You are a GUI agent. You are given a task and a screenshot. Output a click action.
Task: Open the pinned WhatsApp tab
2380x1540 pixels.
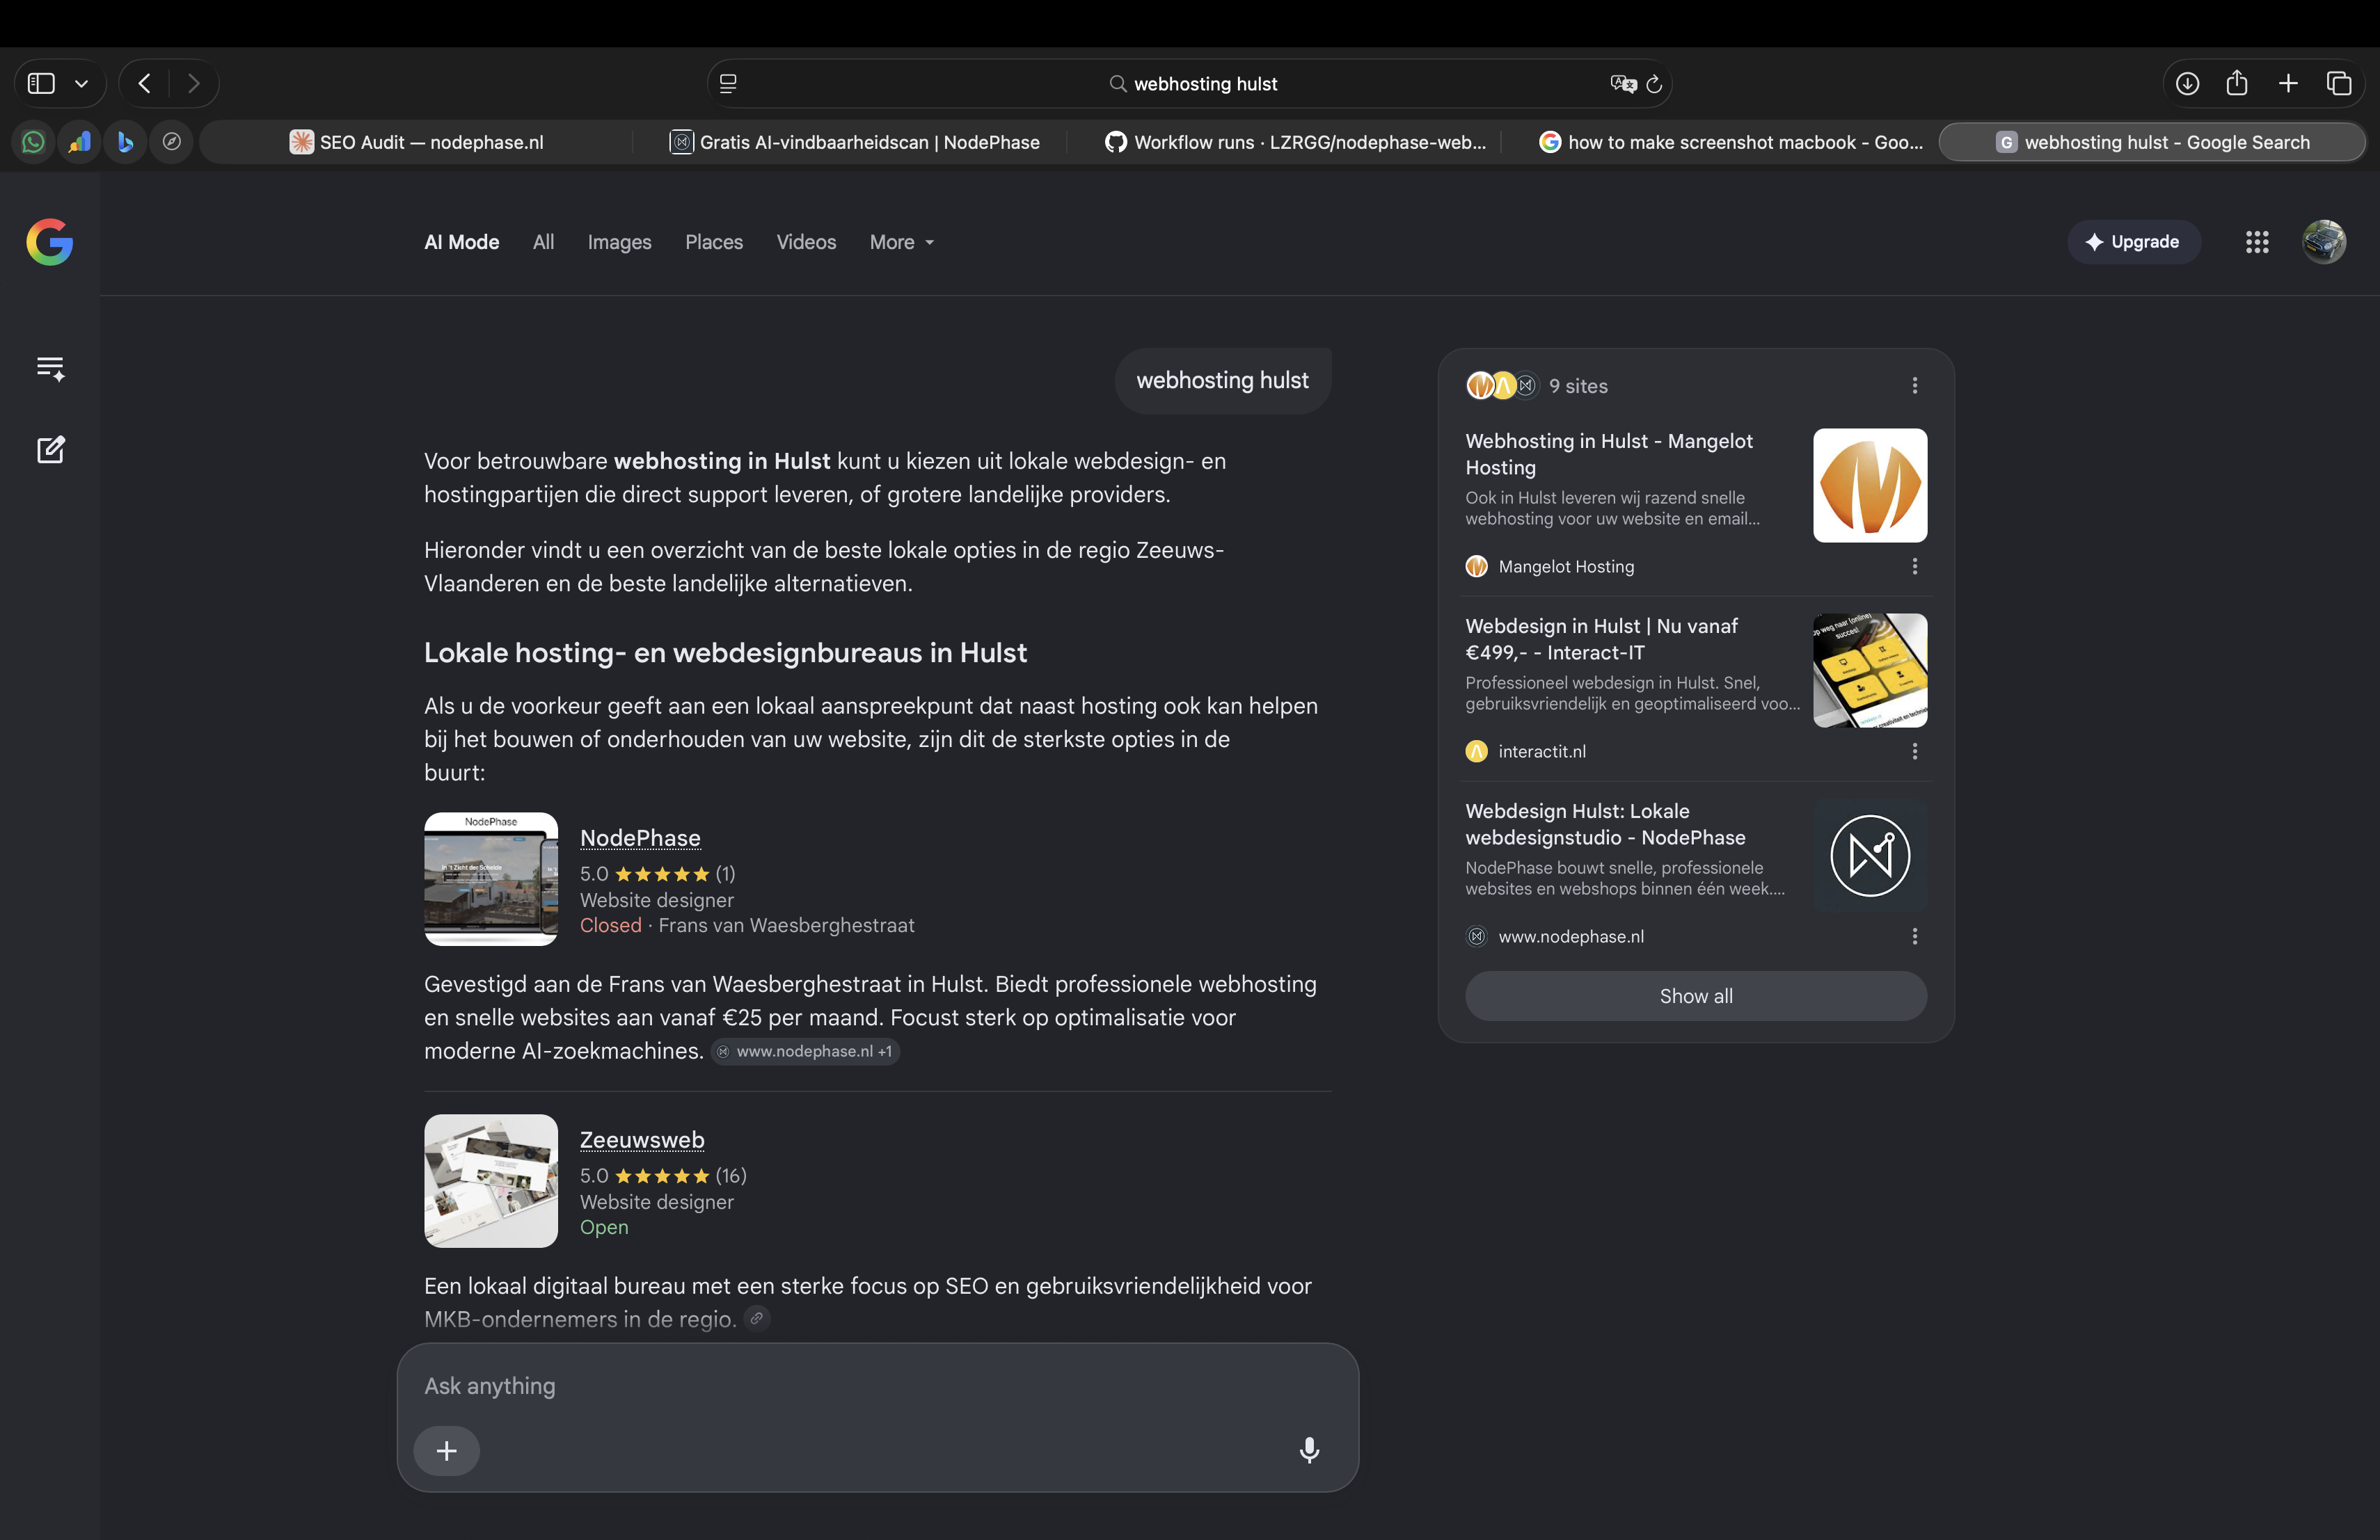click(x=33, y=142)
